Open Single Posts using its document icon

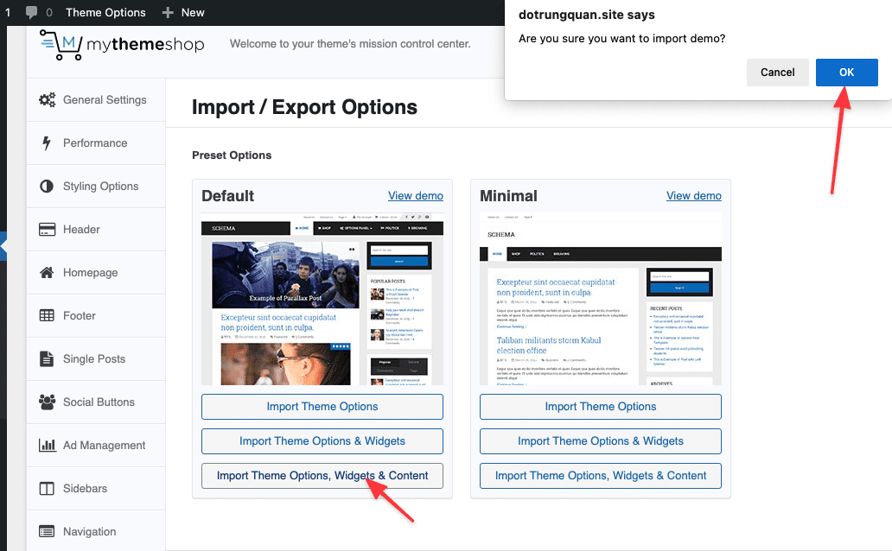48,358
